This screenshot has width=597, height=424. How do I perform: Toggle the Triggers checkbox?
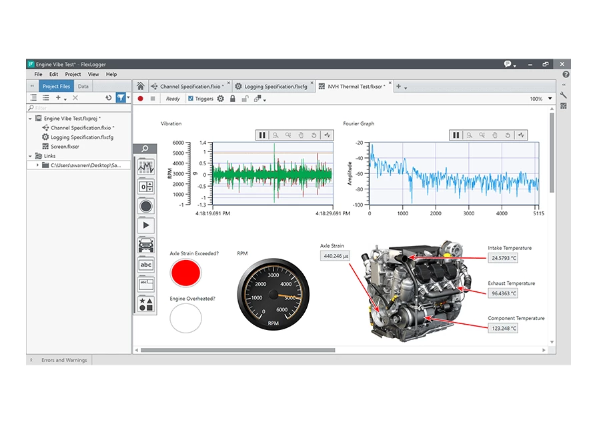191,99
